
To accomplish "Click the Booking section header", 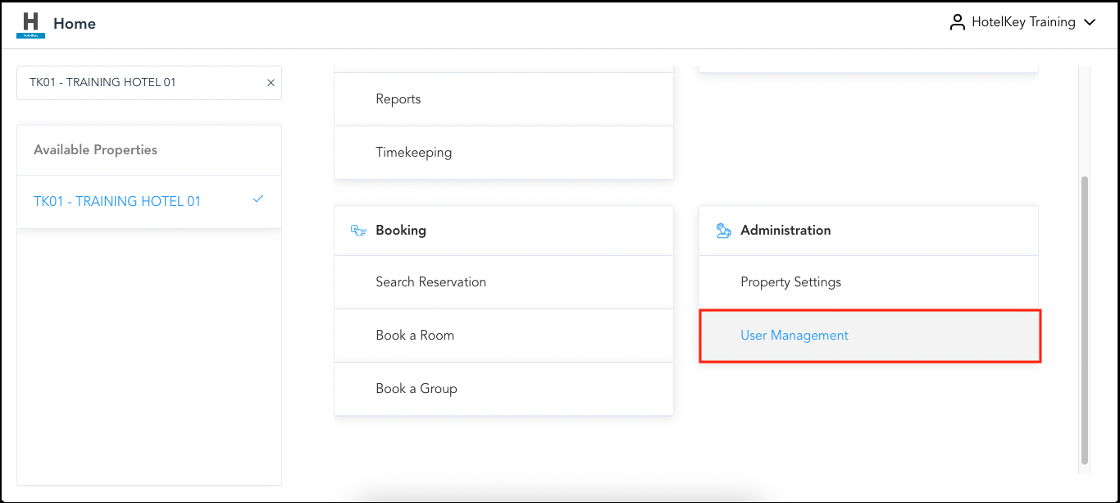I will tap(400, 230).
